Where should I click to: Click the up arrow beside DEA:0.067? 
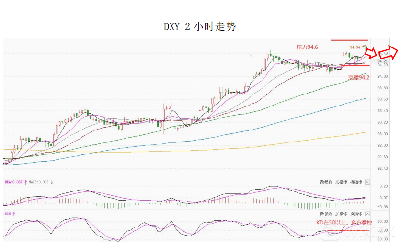(25, 182)
